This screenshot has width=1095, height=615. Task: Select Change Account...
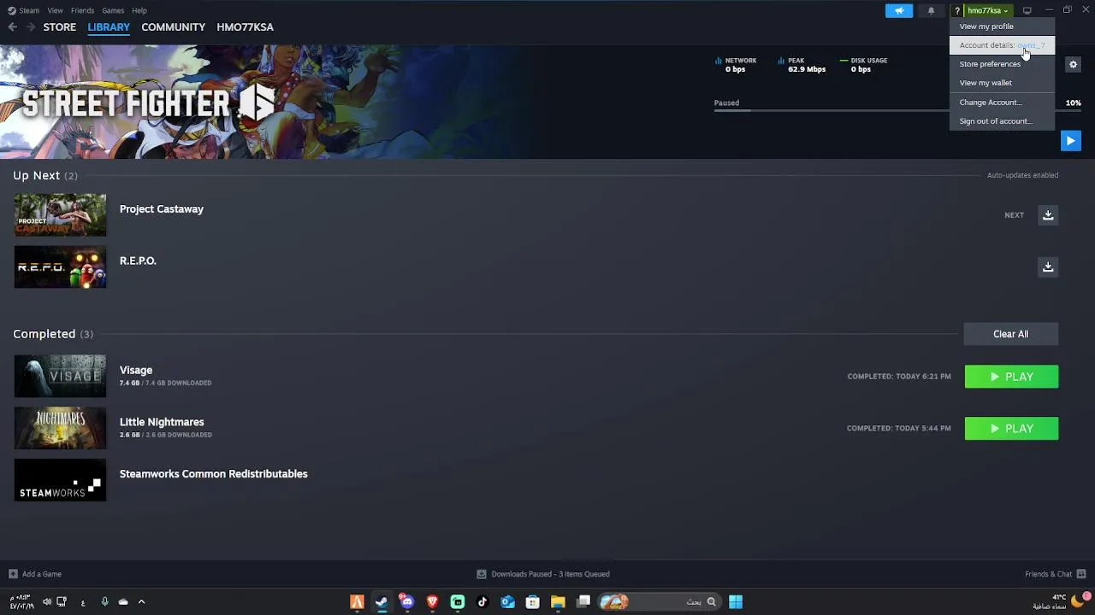[1002, 102]
